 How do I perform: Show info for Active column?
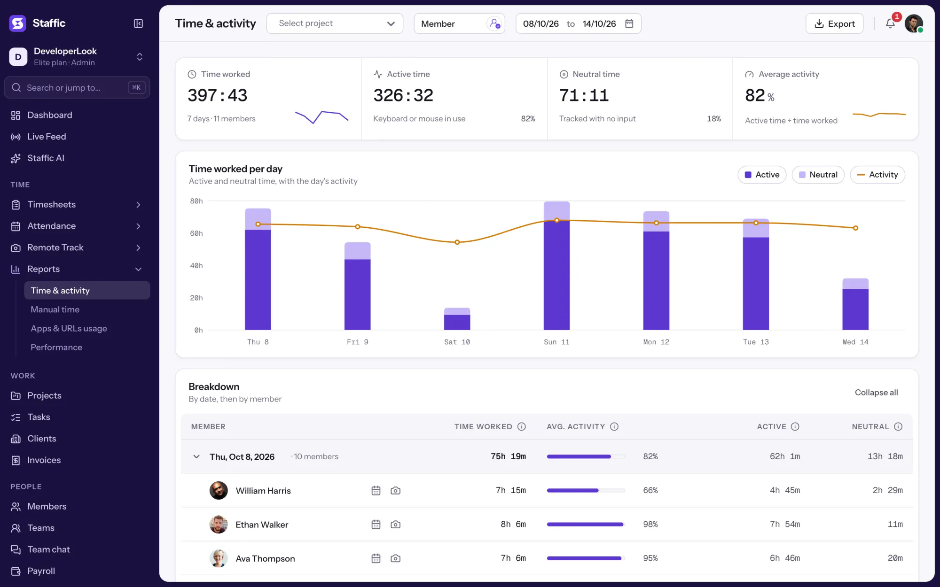pyautogui.click(x=795, y=426)
